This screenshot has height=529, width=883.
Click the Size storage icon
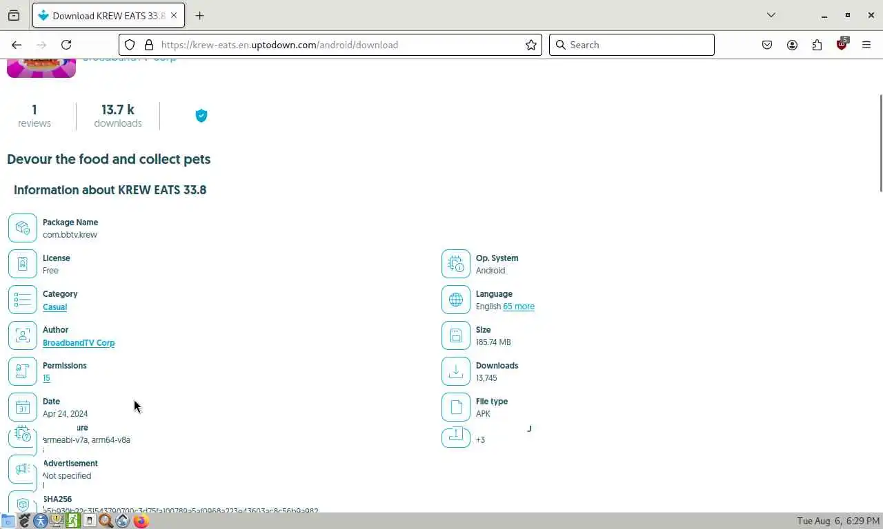(456, 335)
